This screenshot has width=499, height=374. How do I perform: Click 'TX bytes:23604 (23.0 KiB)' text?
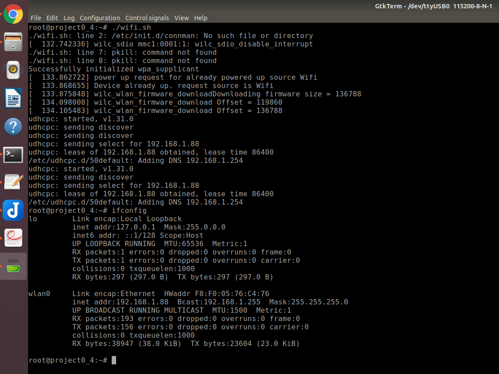pyautogui.click(x=245, y=343)
